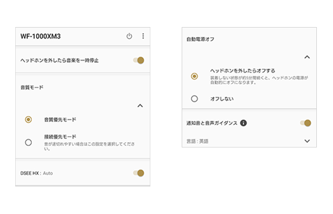Expand the 言語 dropdown arrow
The height and width of the screenshot is (214, 333).
307,141
